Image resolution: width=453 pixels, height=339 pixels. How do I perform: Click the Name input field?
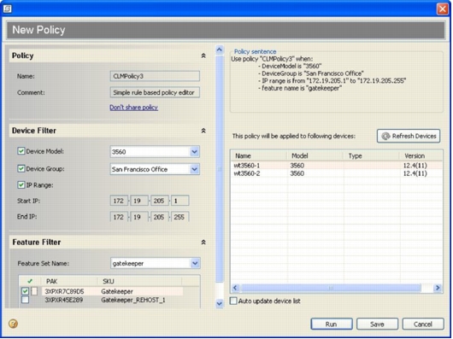(x=155, y=76)
